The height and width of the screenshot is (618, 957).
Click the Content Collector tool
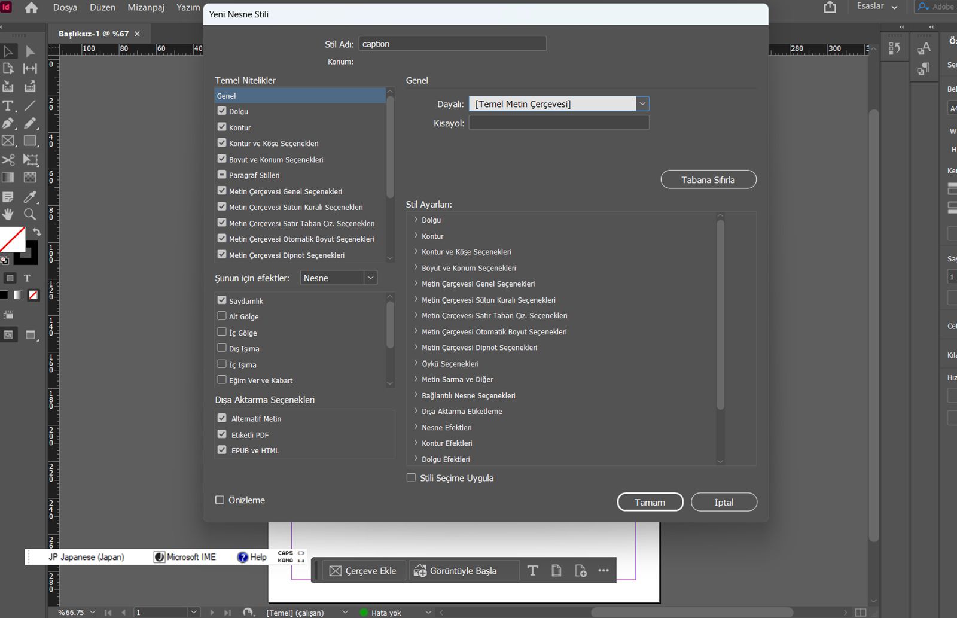[8, 87]
